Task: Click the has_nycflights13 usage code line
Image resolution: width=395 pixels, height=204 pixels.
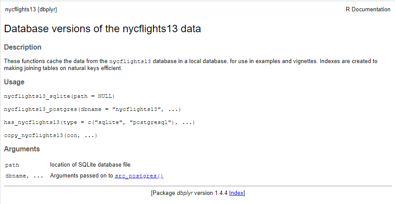Action: tap(99, 122)
